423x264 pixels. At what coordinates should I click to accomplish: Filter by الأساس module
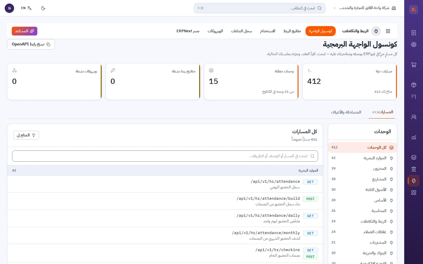362,200
